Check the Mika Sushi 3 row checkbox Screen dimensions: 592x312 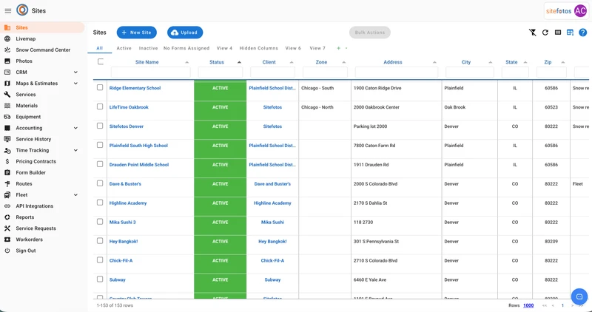100,222
